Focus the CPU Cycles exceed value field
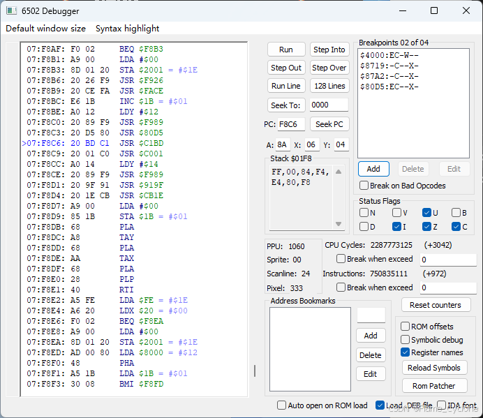Viewport: 483px width, 418px height. [448, 260]
